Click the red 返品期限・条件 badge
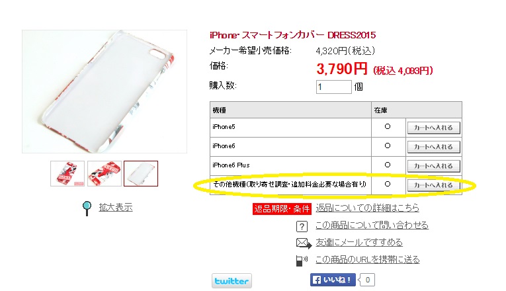Image resolution: width=506 pixels, height=291 pixels. pyautogui.click(x=282, y=209)
